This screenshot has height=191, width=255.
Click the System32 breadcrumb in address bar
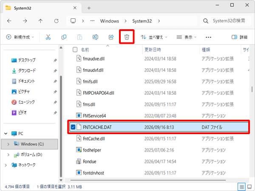click(142, 21)
